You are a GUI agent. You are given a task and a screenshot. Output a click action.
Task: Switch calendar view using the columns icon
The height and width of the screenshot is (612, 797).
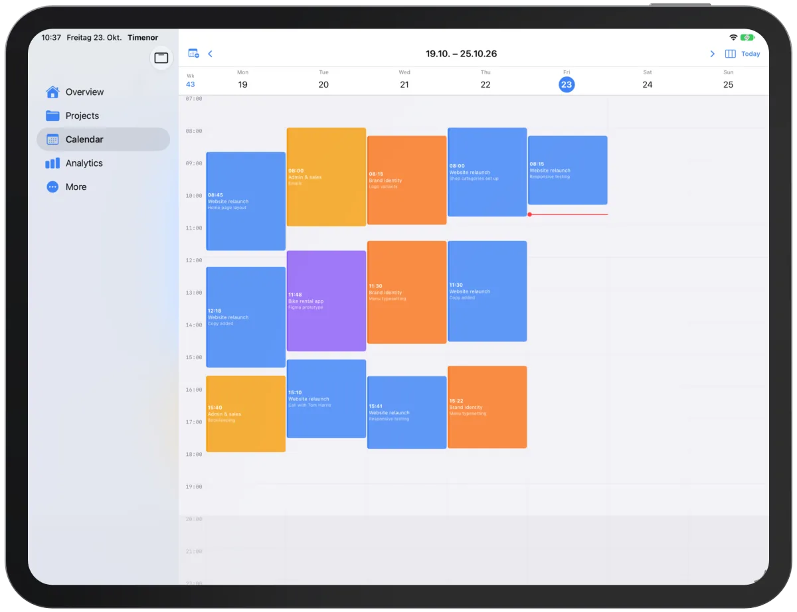coord(730,54)
